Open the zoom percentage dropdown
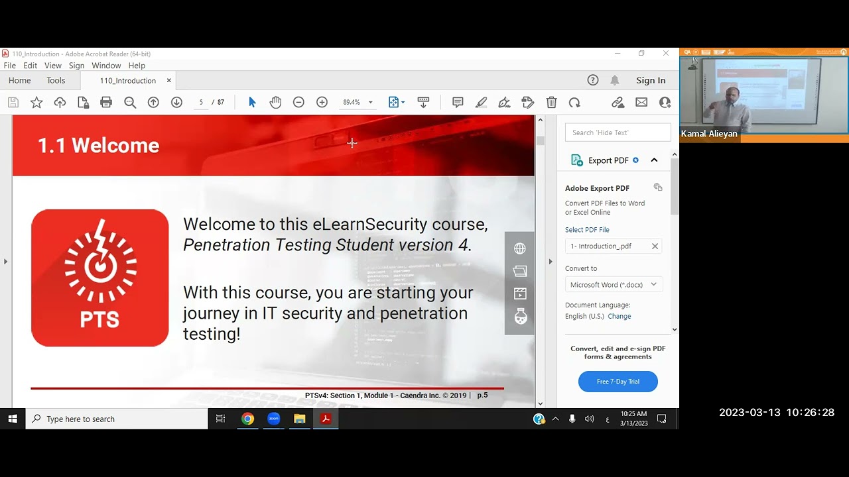Screen dimensions: 849x477 click(x=370, y=102)
